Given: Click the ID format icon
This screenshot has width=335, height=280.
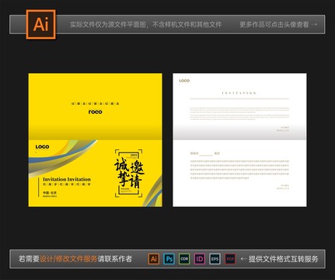Looking at the screenshot, I should (200, 259).
